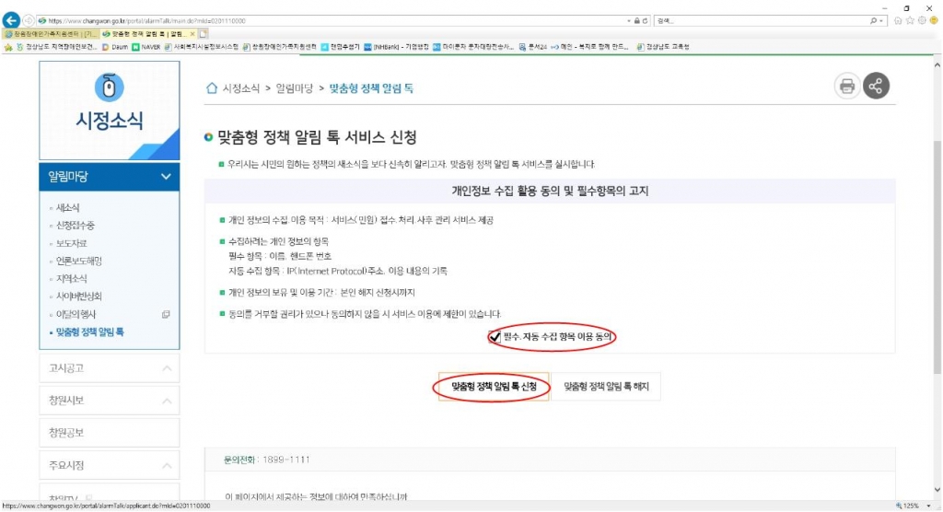943x512 pixels.
Task: Click the 맞춤형 정책 알림 톡 신청 button
Action: (494, 387)
